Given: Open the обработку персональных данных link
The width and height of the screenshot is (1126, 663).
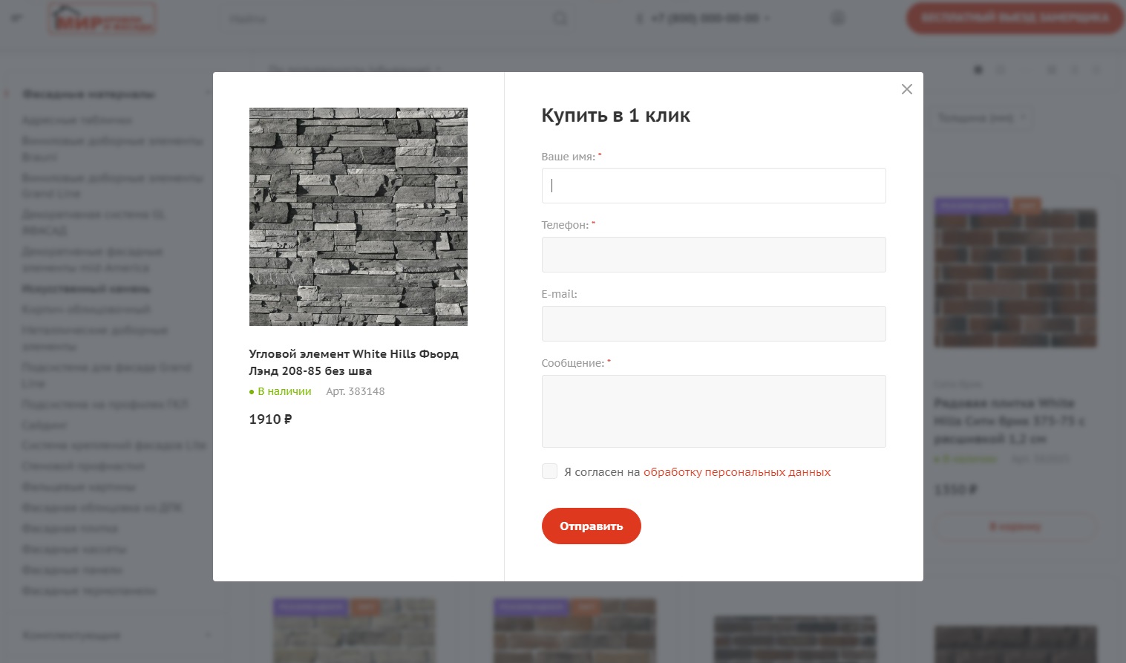Looking at the screenshot, I should (736, 472).
